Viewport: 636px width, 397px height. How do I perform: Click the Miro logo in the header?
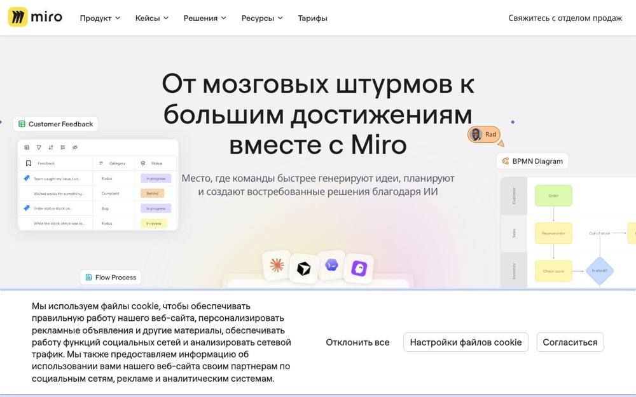pyautogui.click(x=35, y=17)
